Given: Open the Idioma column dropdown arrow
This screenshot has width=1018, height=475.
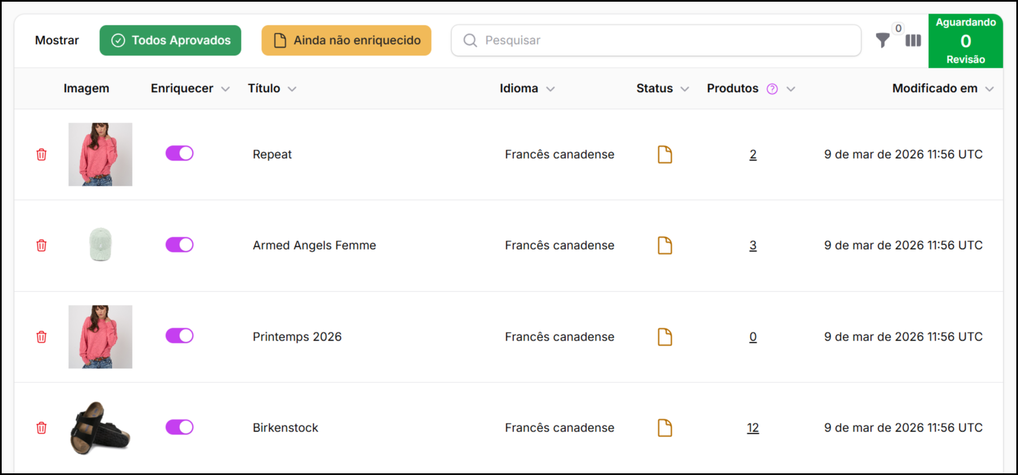Looking at the screenshot, I should point(550,89).
